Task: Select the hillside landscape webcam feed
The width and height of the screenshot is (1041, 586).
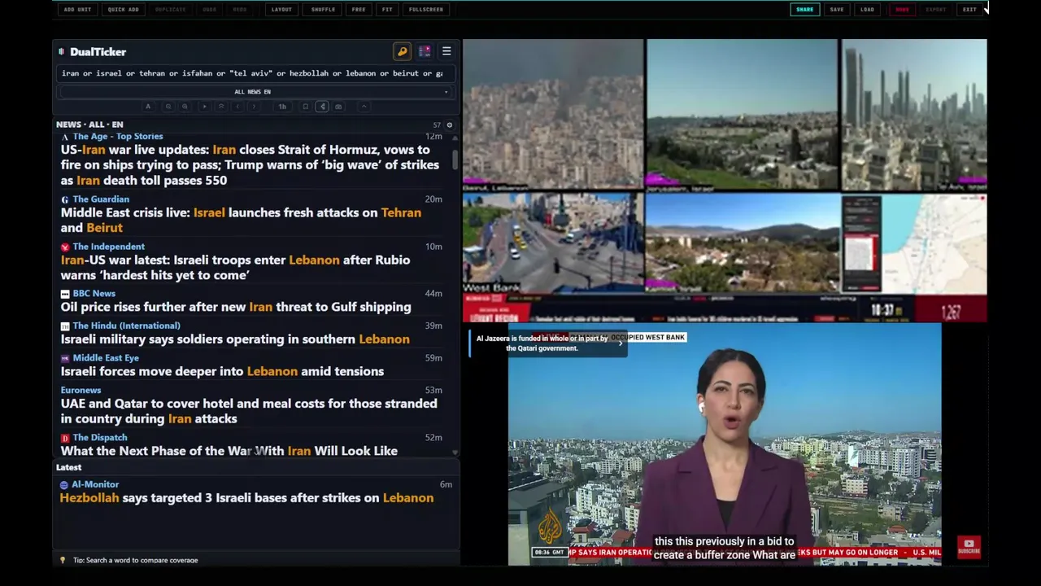Action: [x=743, y=243]
